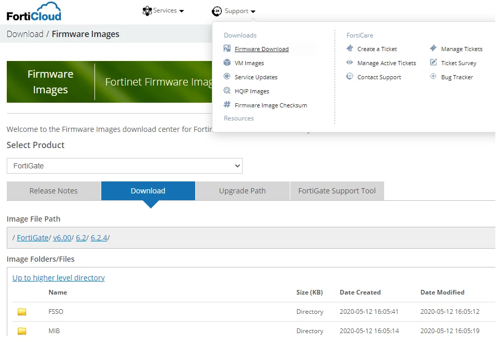Click the MIB folder icon
499x342 pixels.
click(22, 331)
